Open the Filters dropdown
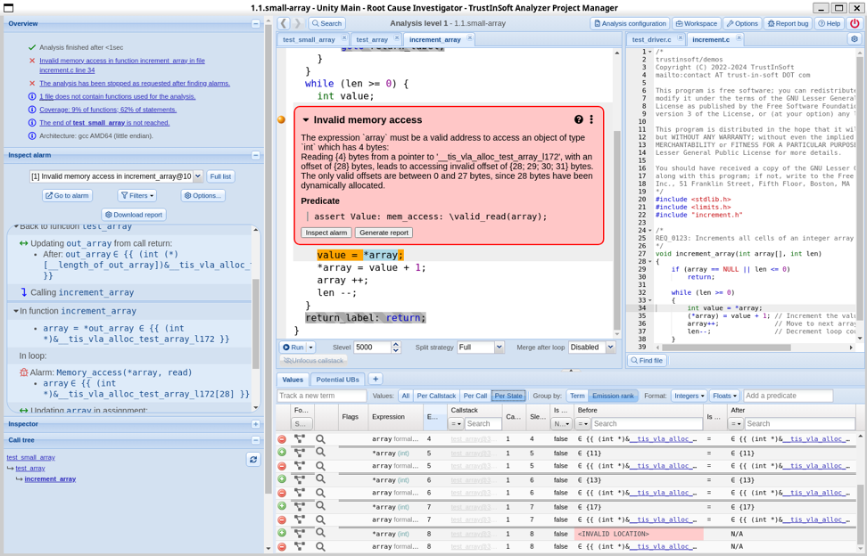The height and width of the screenshot is (556, 867). 136,195
